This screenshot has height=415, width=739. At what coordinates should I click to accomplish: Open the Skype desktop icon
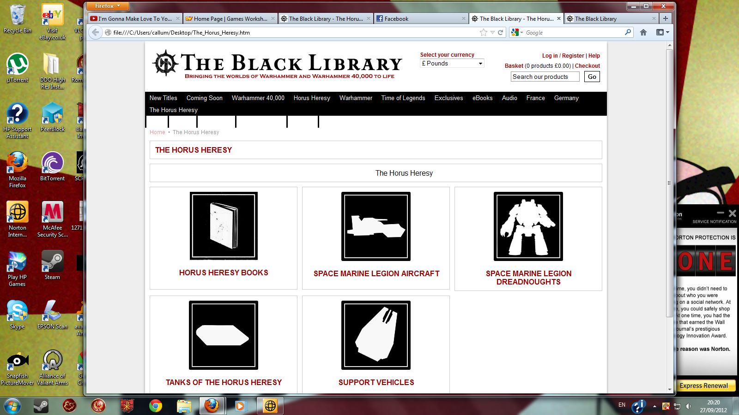[18, 314]
